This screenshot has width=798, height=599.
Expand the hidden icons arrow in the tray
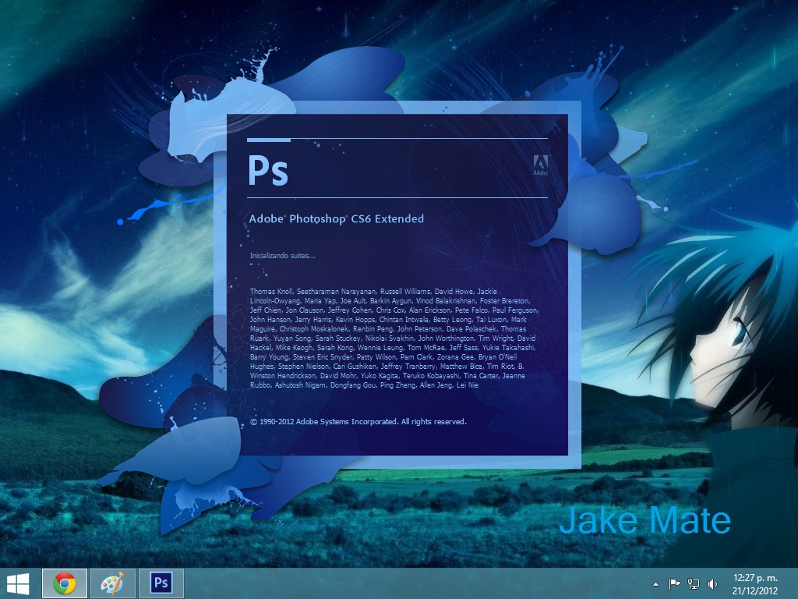[655, 583]
